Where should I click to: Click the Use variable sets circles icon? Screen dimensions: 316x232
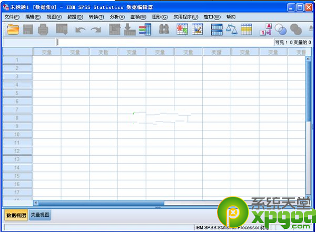(x=281, y=29)
